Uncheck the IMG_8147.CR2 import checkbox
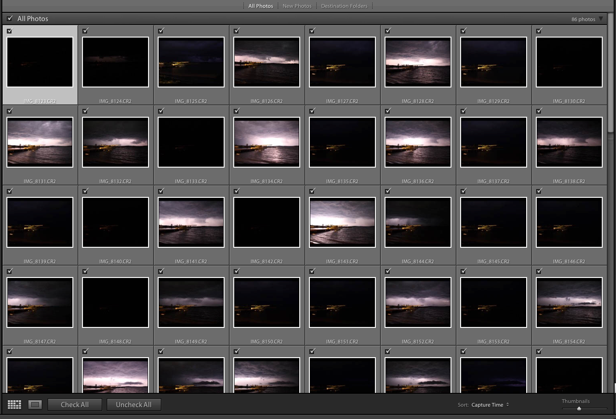 coord(10,271)
